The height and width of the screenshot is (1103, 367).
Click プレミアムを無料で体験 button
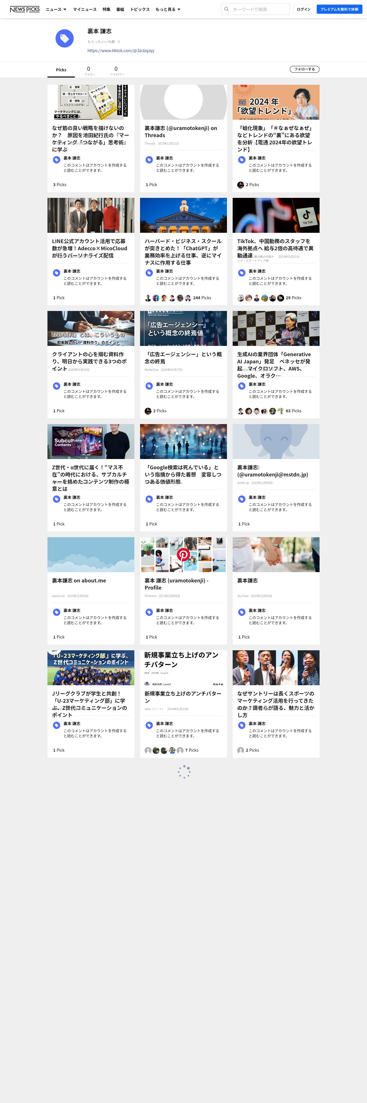[x=339, y=9]
